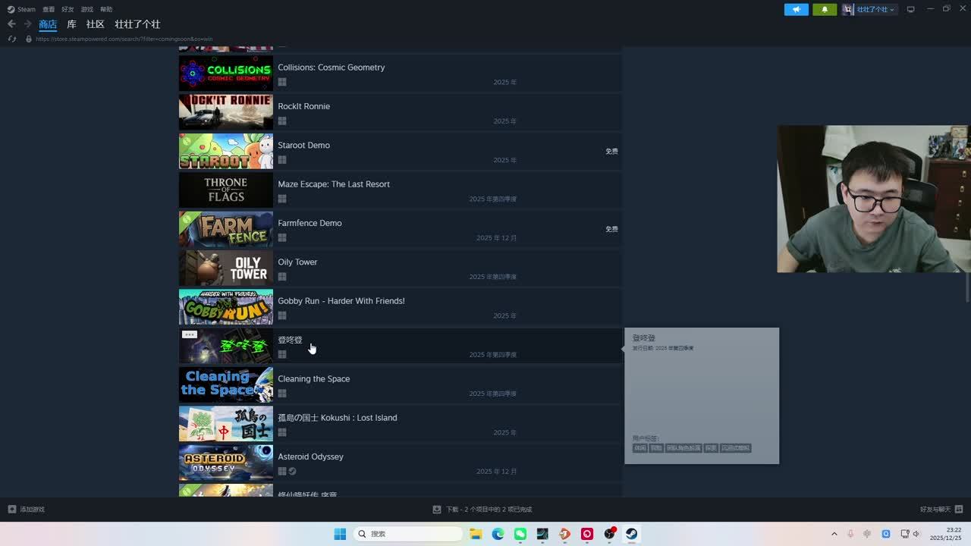971x546 pixels.
Task: Open the Downloads status icon
Action: click(x=437, y=509)
